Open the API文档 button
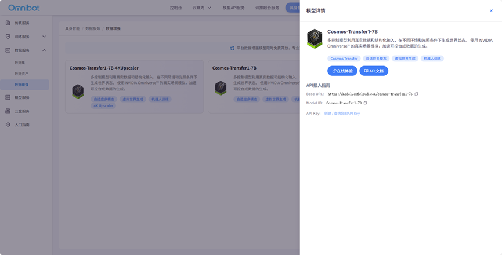 374,71
